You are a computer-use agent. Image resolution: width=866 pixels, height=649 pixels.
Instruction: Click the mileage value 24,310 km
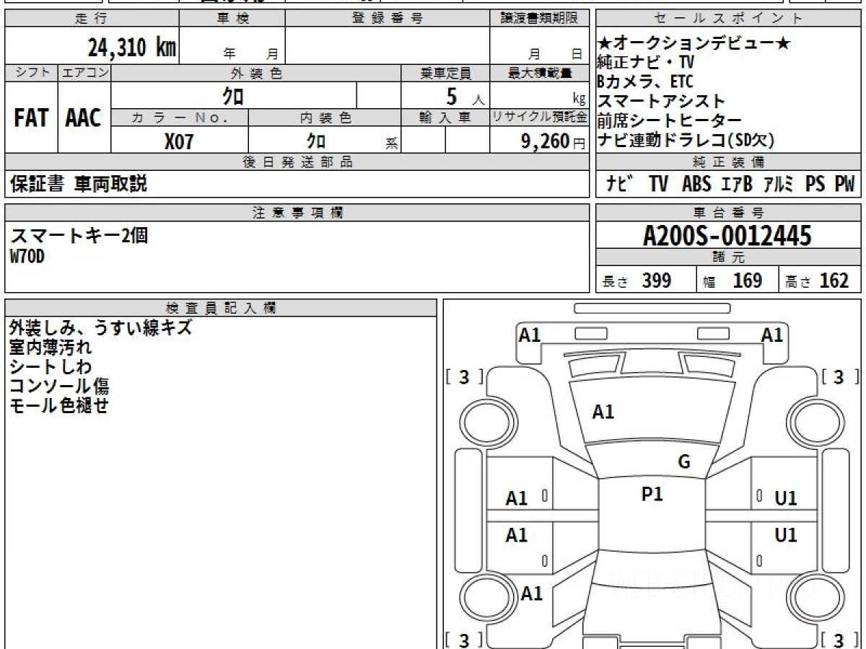tap(133, 47)
